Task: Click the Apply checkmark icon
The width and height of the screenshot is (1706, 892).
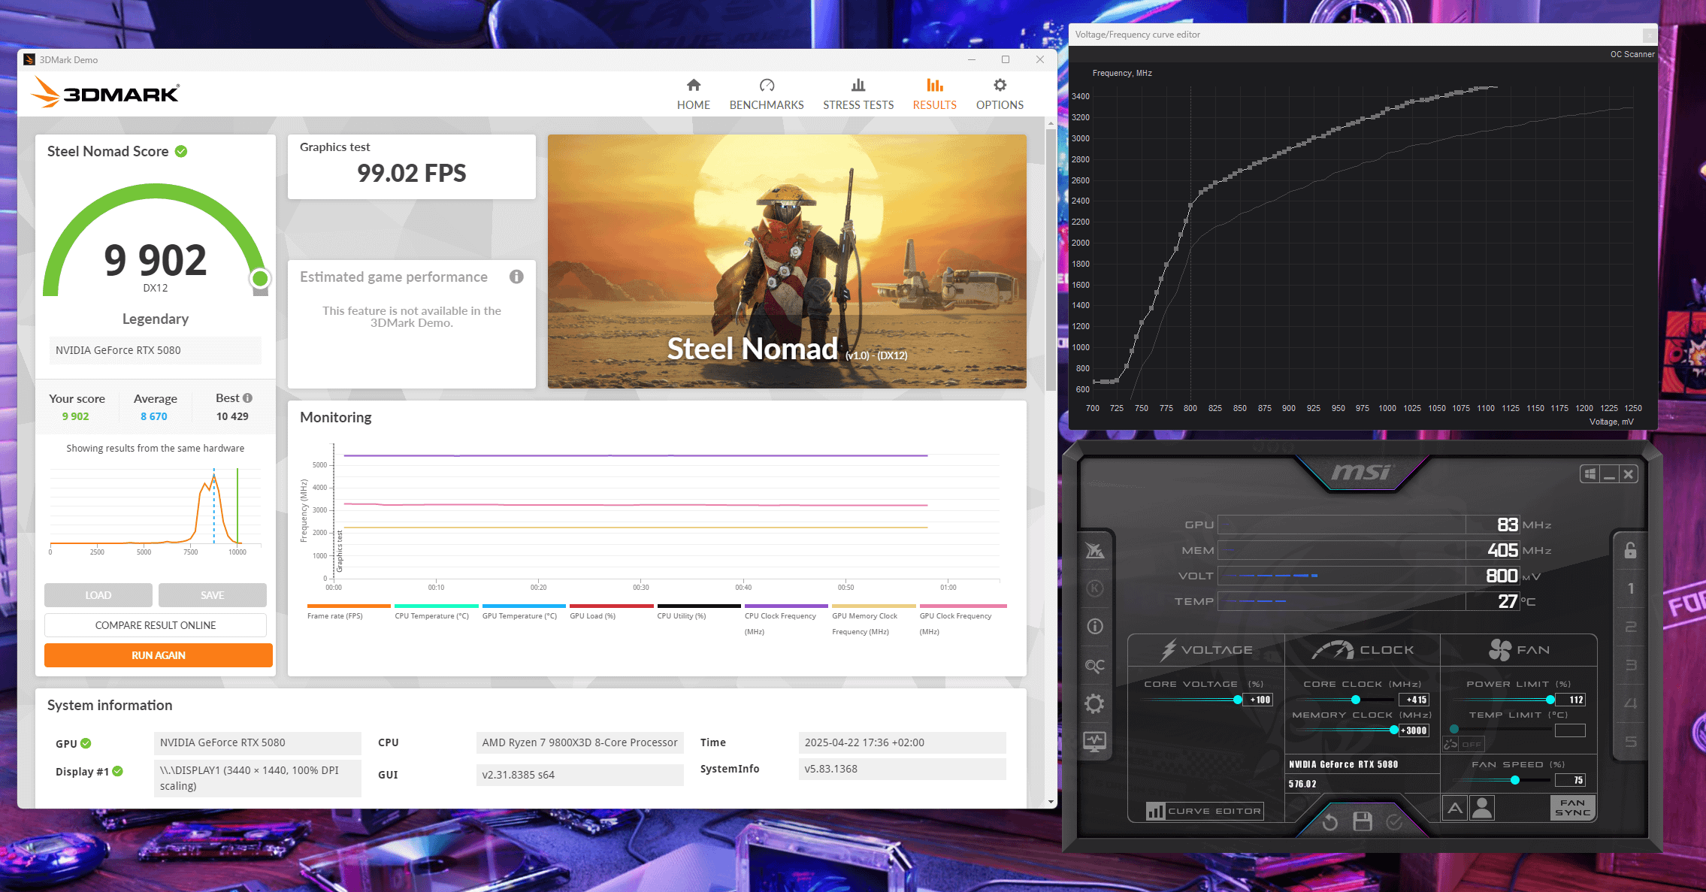Action: (1394, 822)
